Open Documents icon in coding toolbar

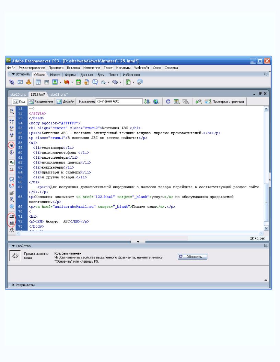pos(12,111)
